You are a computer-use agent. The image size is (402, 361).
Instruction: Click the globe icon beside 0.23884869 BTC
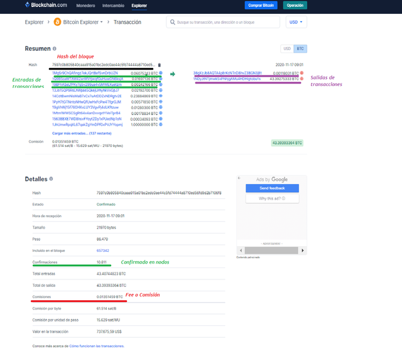click(x=161, y=96)
